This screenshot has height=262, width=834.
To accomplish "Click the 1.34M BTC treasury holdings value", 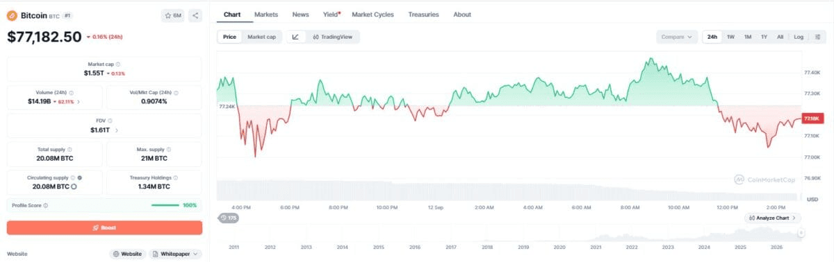I will [154, 186].
